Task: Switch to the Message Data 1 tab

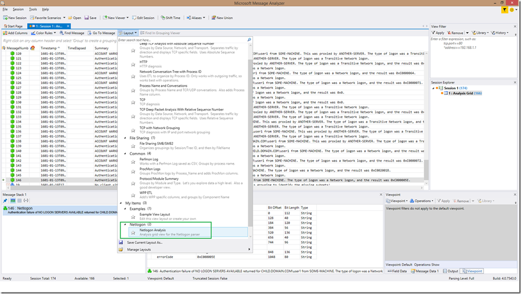Action: pyautogui.click(x=425, y=271)
